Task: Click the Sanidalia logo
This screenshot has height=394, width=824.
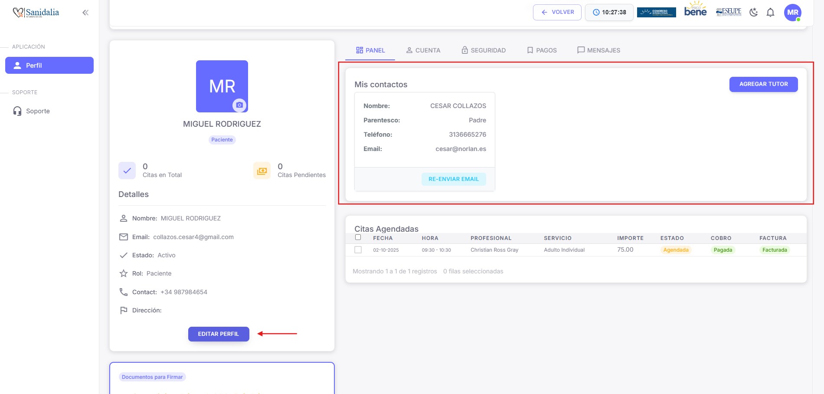Action: coord(36,13)
